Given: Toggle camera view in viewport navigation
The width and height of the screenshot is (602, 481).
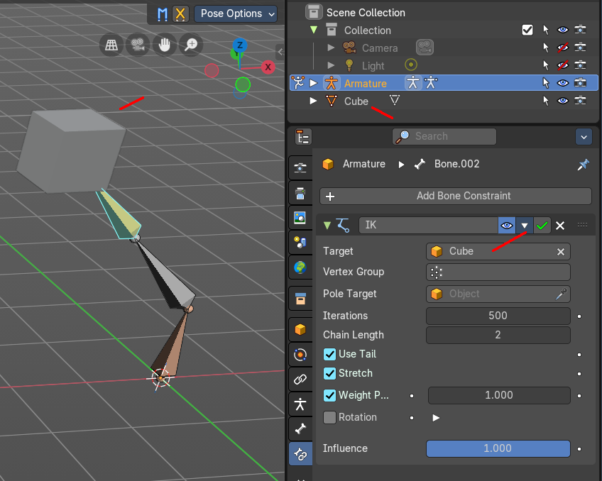Looking at the screenshot, I should coord(138,45).
